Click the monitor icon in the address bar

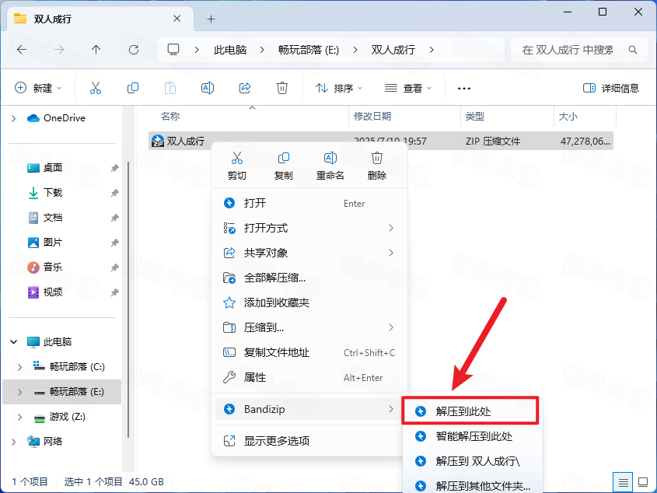pos(173,50)
